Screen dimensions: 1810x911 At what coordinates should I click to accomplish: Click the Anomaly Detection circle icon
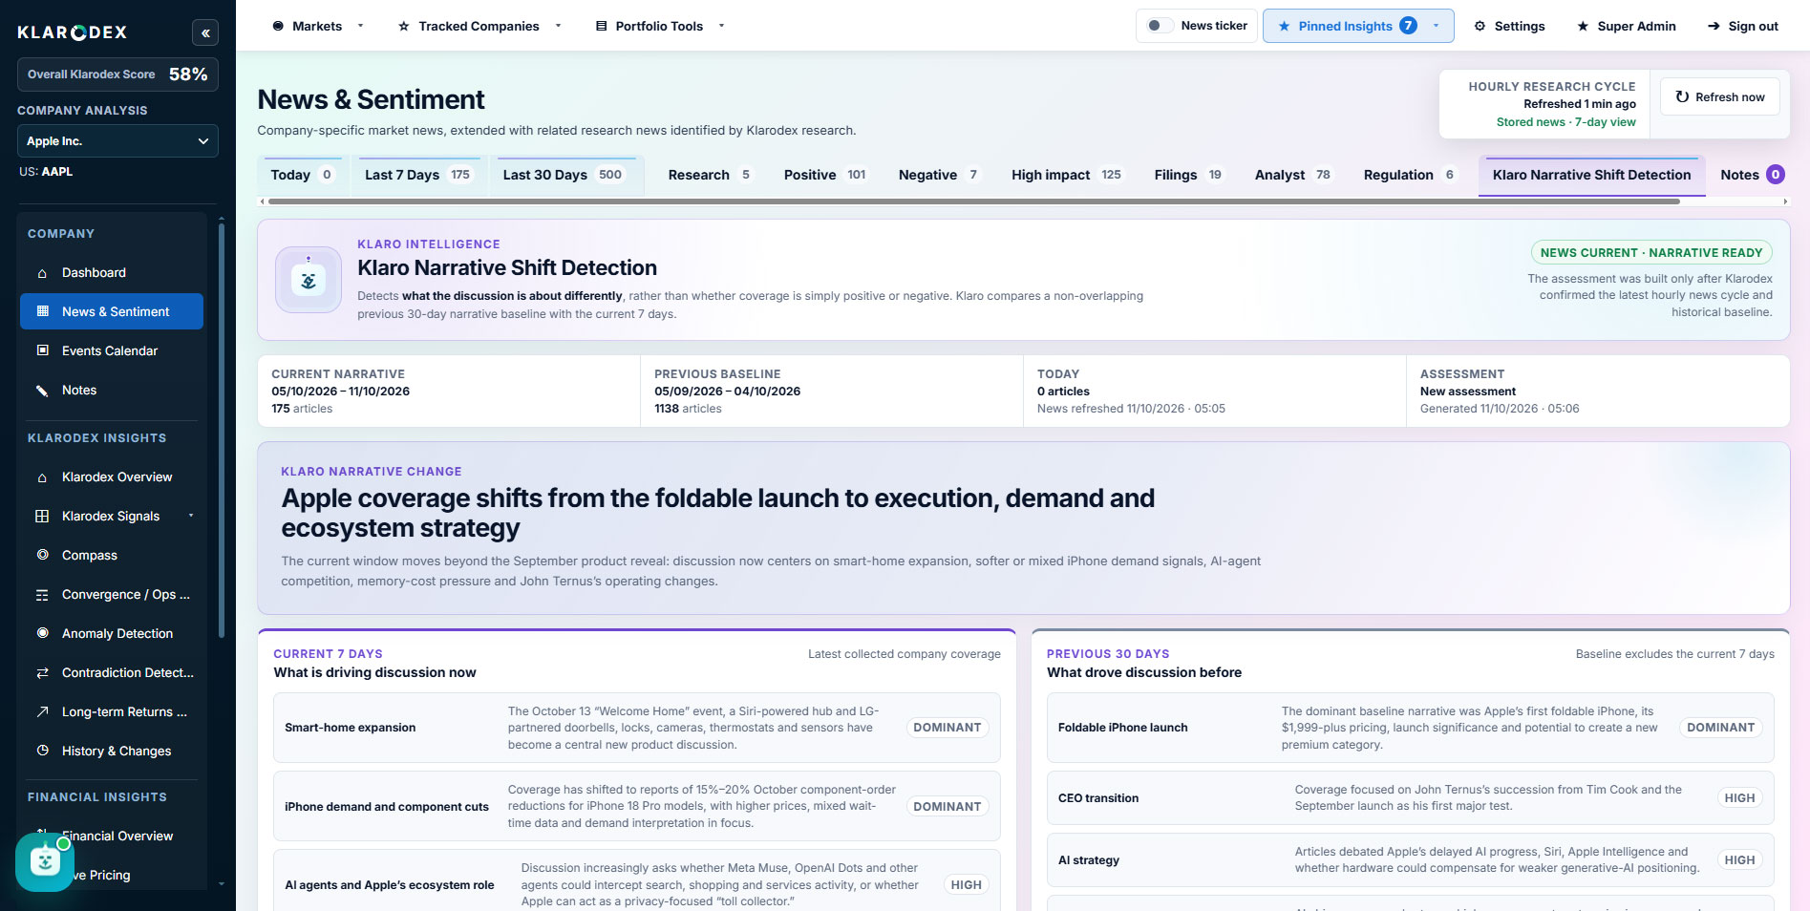pos(42,633)
